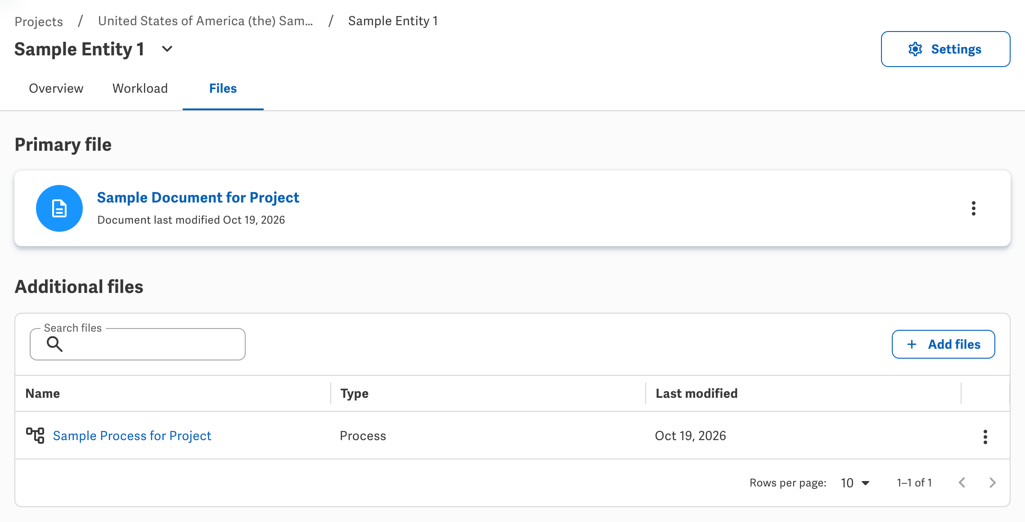The width and height of the screenshot is (1025, 522).
Task: Click the search magnifier icon
Action: 54,344
